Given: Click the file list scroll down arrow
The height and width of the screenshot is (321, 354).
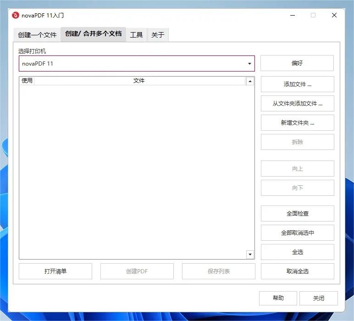Looking at the screenshot, I should [250, 255].
